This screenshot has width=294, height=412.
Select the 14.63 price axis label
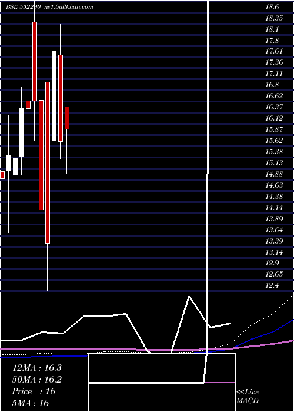[x=274, y=185]
